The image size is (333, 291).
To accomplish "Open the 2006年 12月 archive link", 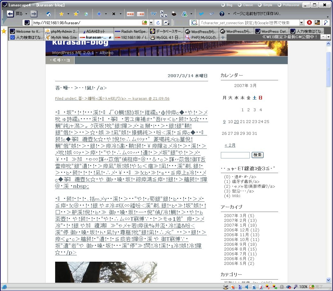I will pyautogui.click(x=242, y=230).
